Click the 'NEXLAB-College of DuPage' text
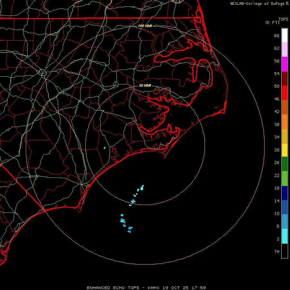 (257, 4)
